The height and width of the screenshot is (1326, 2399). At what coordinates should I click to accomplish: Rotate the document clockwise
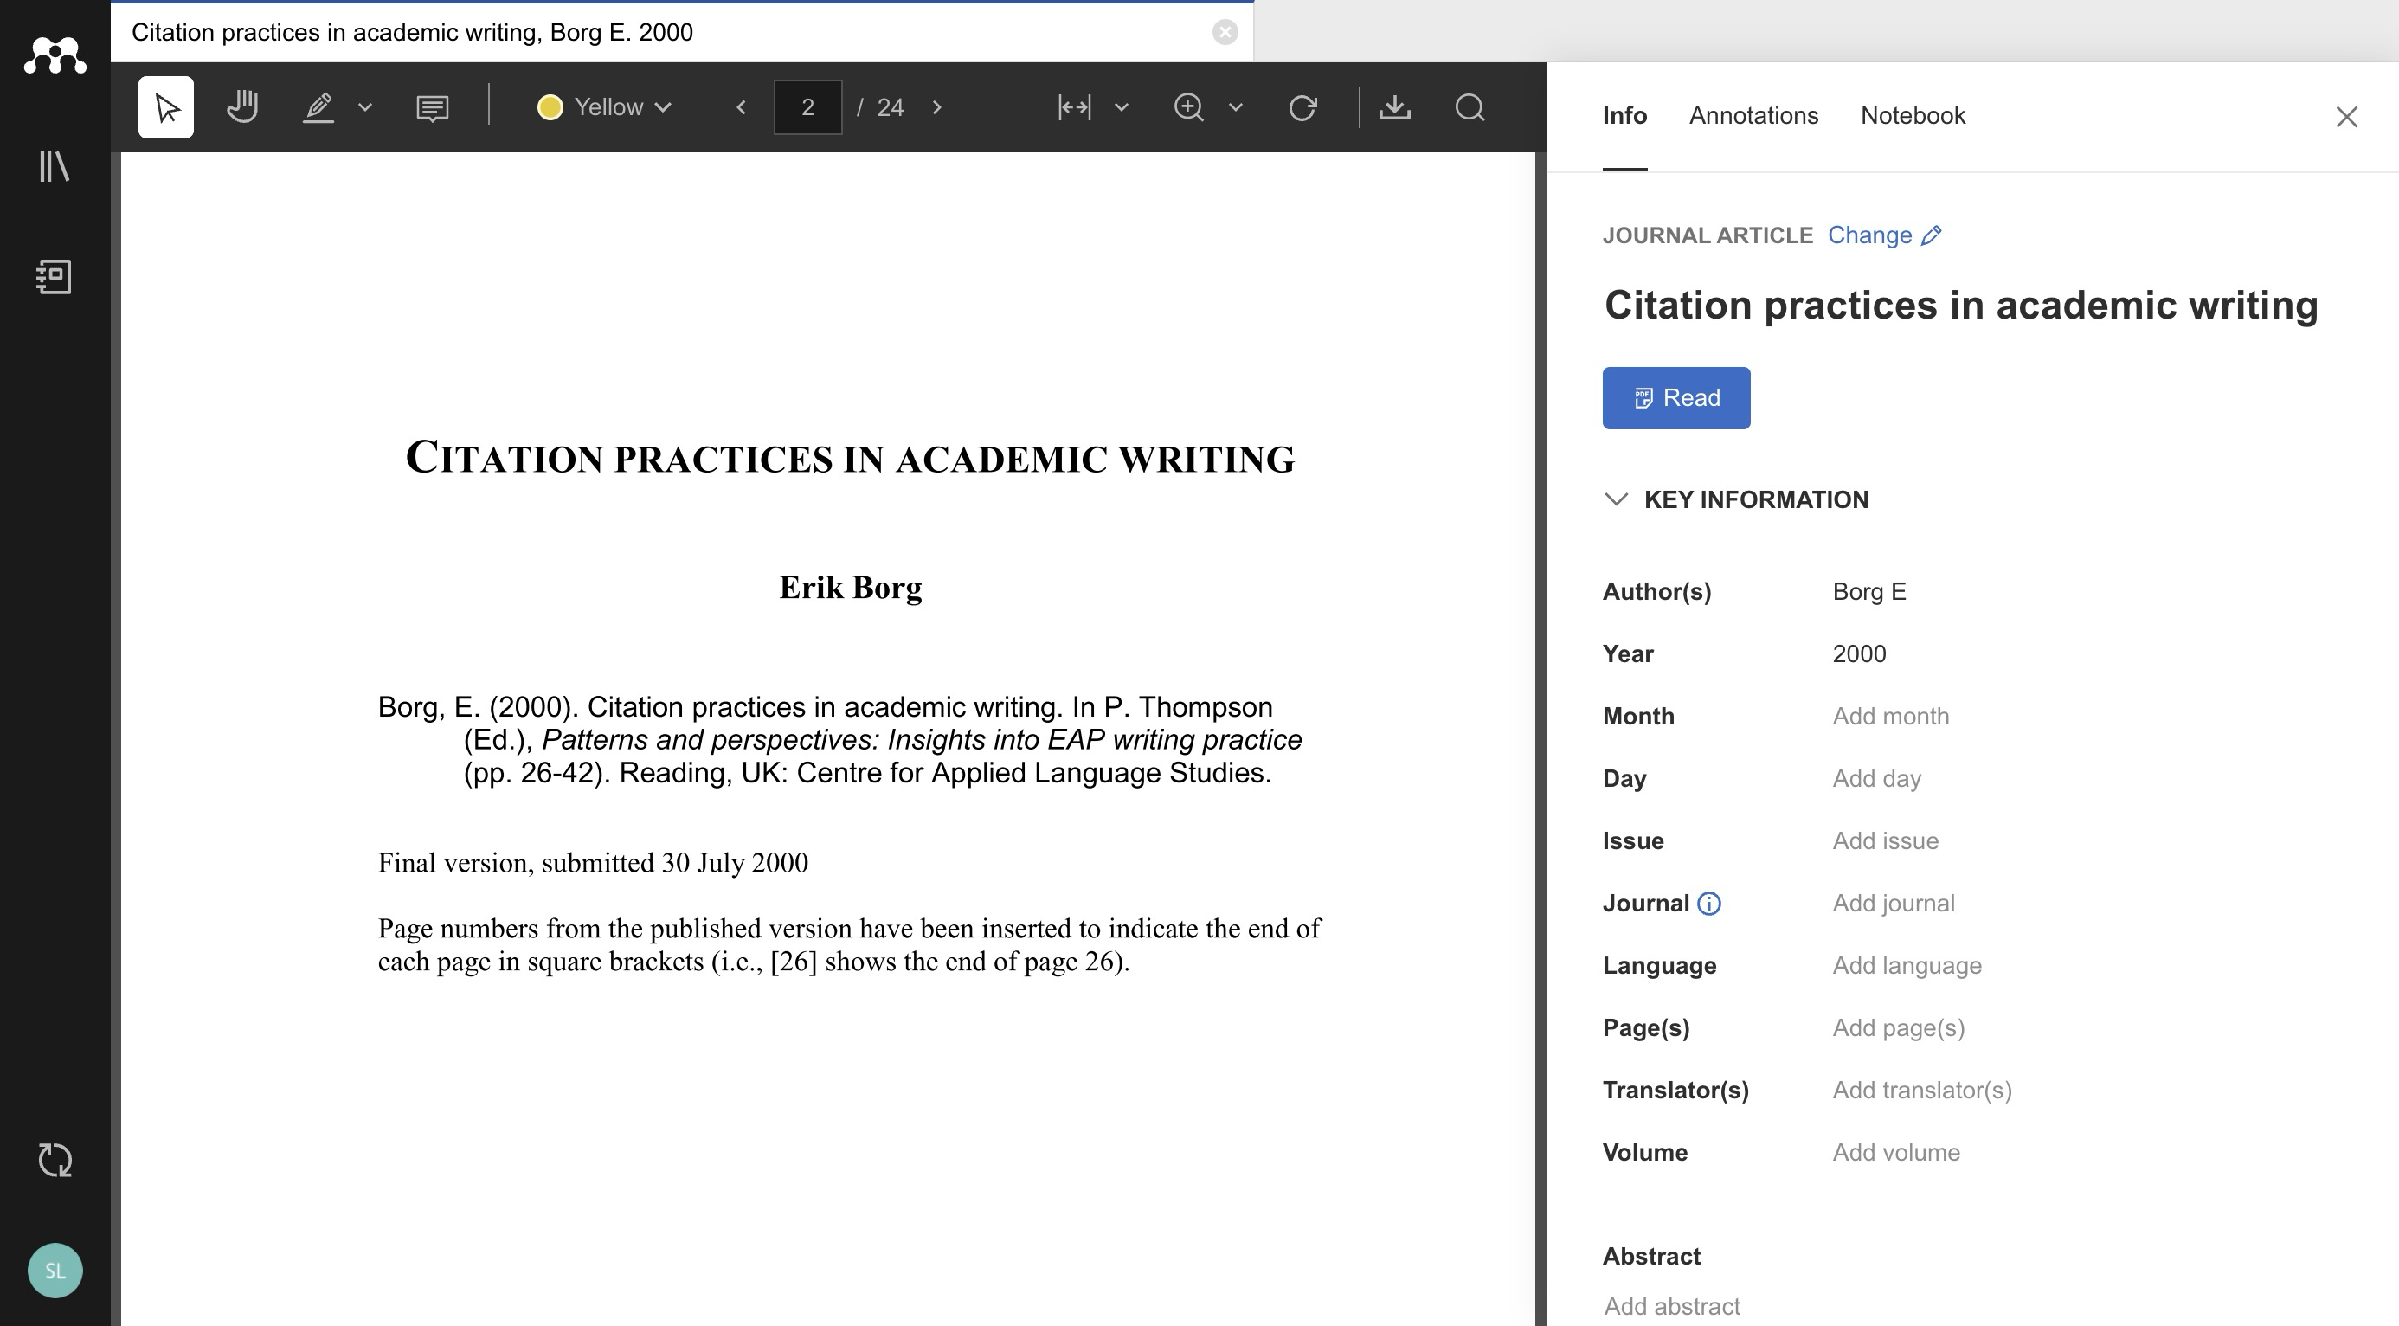[x=1302, y=107]
